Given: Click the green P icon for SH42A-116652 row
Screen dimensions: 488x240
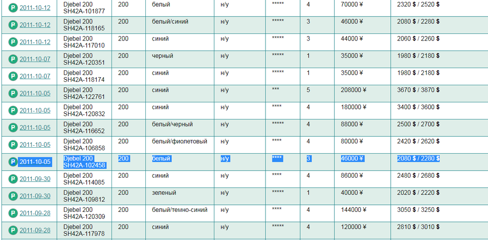Looking at the screenshot, I should pyautogui.click(x=13, y=128).
